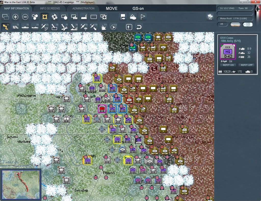Click the soft factors snow button
Viewport: 261px width, 201px height.
click(x=235, y=25)
